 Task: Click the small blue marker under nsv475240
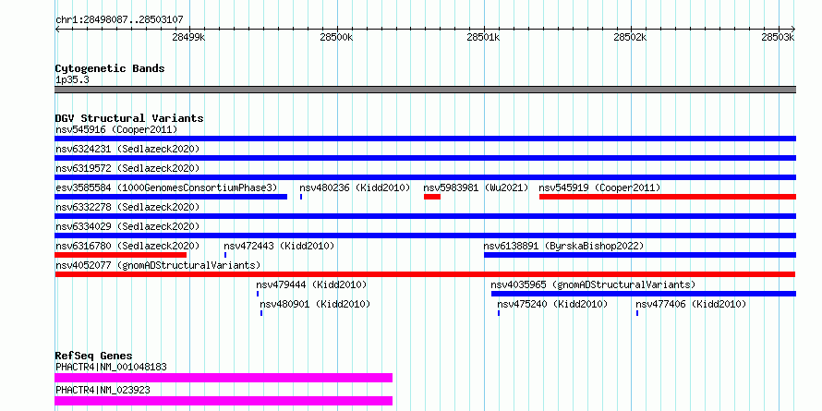[x=499, y=313]
